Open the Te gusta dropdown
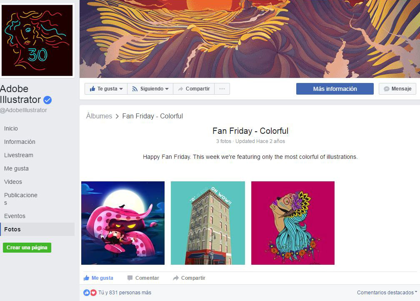The width and height of the screenshot is (420, 301). tap(106, 89)
